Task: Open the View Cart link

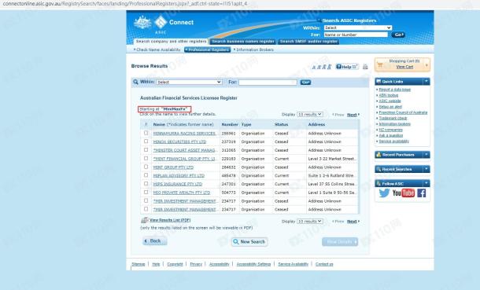Action: (404, 67)
